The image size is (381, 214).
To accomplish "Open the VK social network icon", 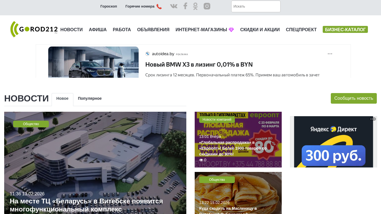I will [174, 6].
